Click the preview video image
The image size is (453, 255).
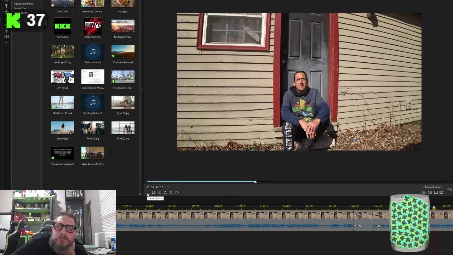point(299,82)
